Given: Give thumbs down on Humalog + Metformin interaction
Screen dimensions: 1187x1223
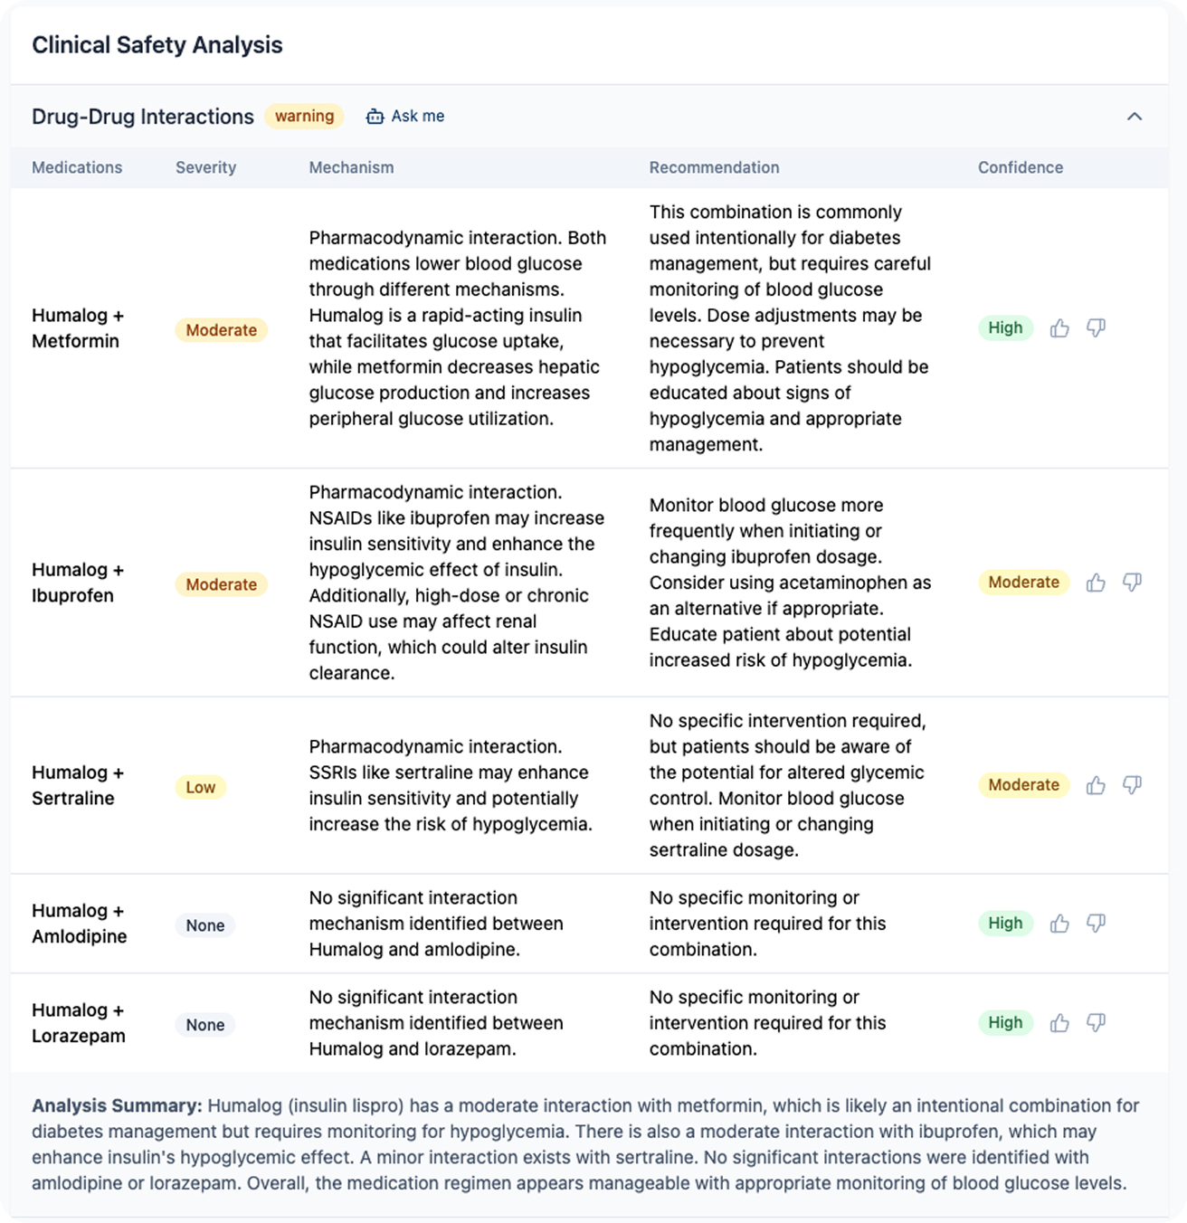Looking at the screenshot, I should coord(1097,328).
